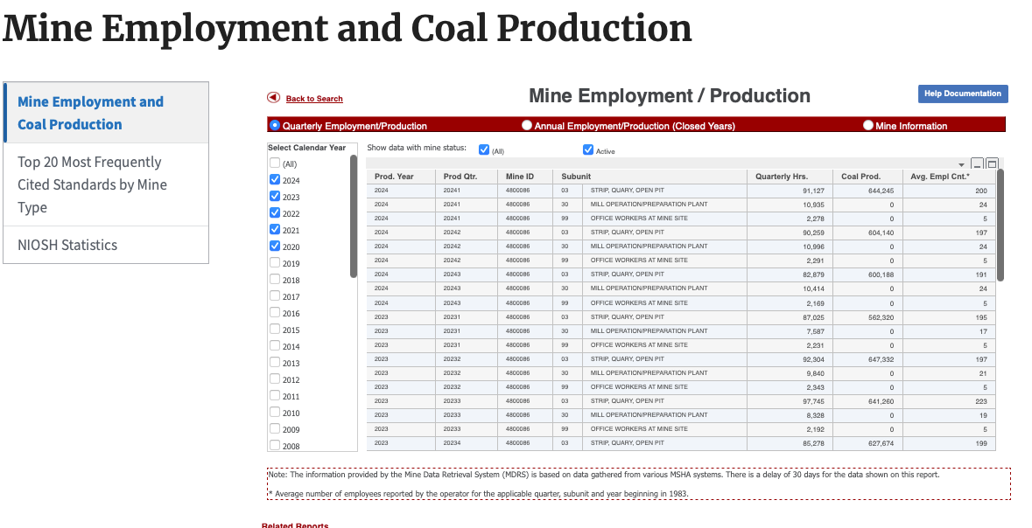This screenshot has width=1032, height=528.
Task: Minimize the data table panel
Action: tap(977, 163)
